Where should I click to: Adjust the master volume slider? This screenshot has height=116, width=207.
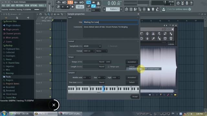click(49, 6)
